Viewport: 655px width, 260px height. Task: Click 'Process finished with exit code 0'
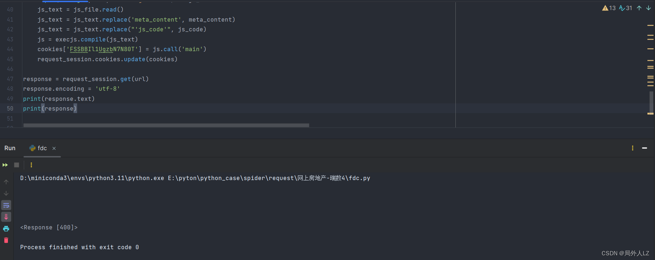point(80,247)
